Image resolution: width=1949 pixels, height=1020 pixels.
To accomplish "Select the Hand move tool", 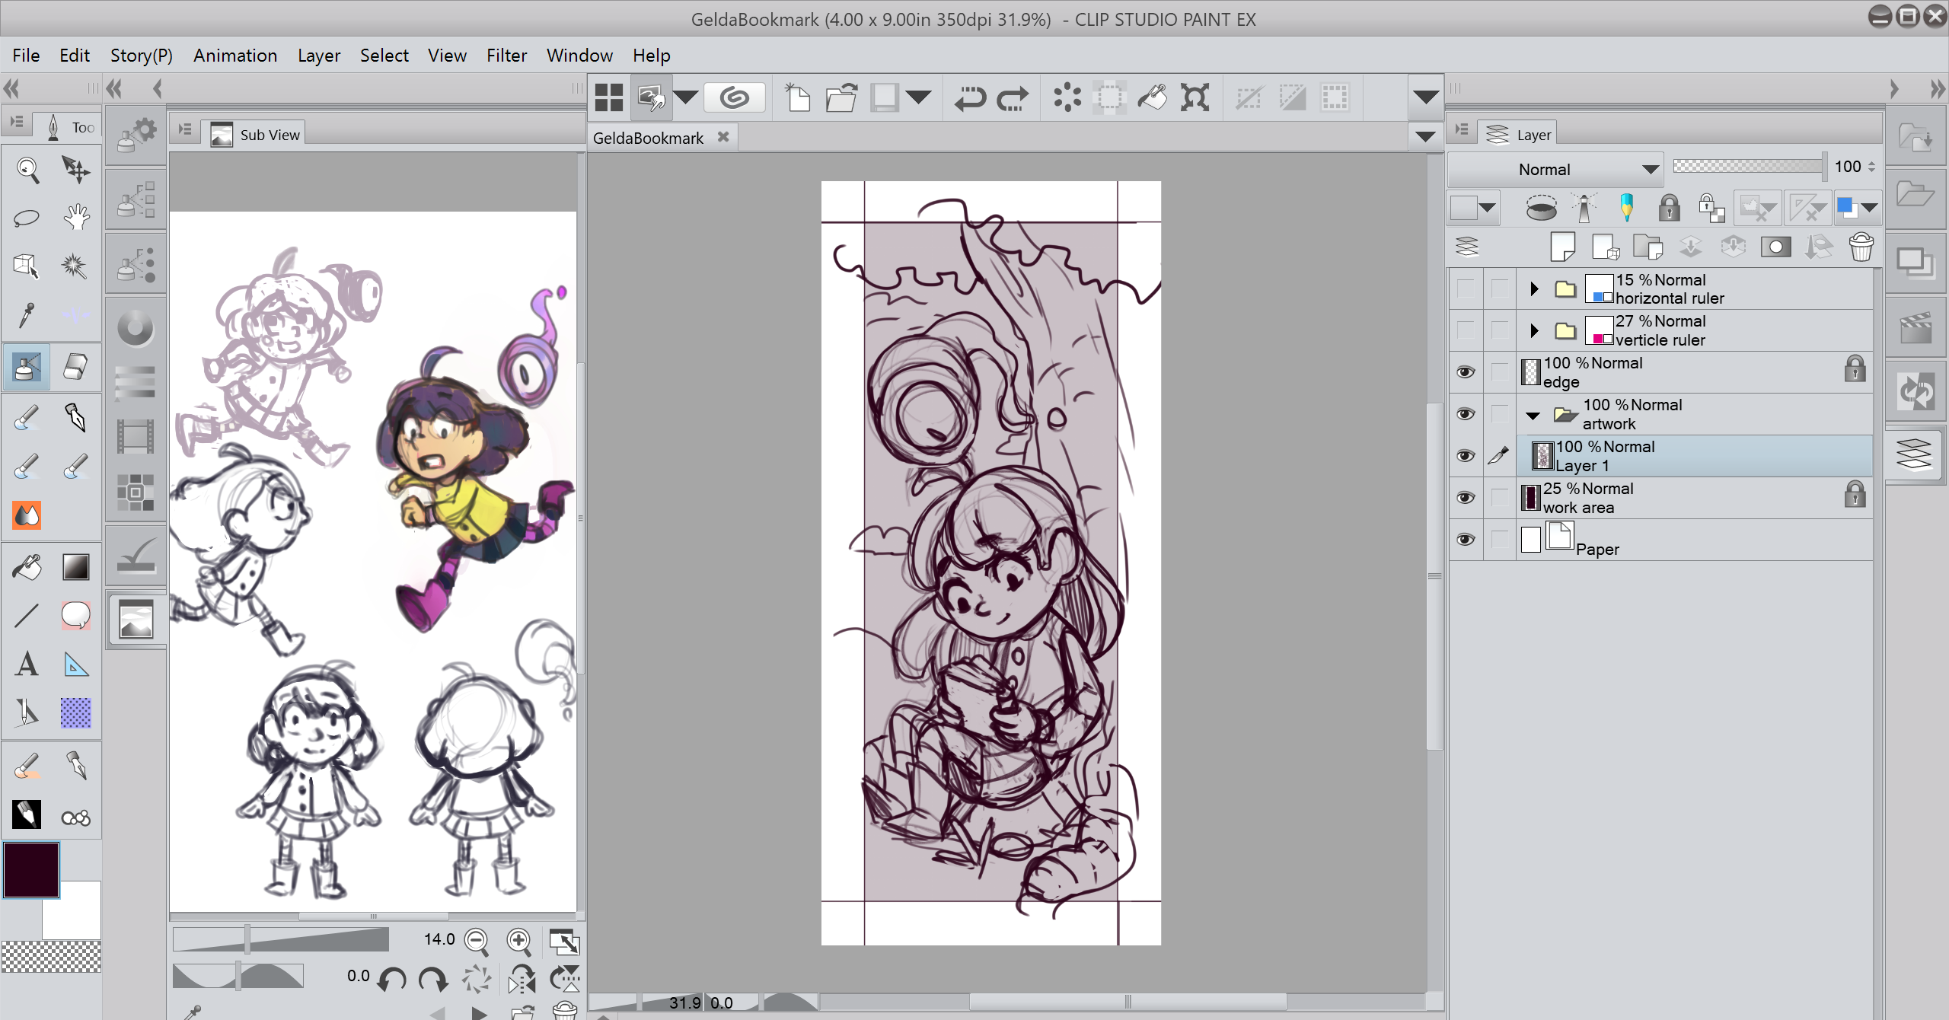I will point(75,218).
